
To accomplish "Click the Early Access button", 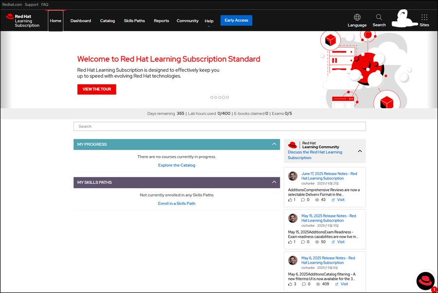I will [237, 20].
